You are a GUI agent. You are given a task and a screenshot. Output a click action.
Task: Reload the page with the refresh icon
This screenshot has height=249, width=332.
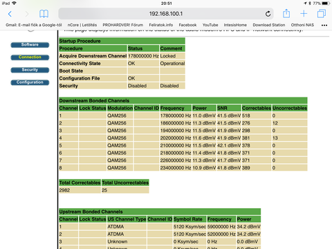(x=268, y=14)
